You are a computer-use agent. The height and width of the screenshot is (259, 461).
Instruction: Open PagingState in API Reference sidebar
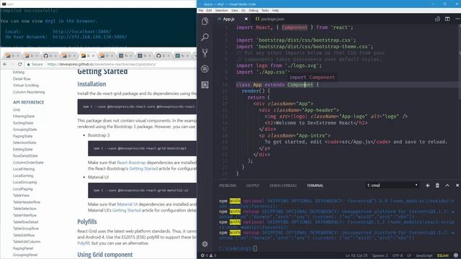click(x=22, y=136)
